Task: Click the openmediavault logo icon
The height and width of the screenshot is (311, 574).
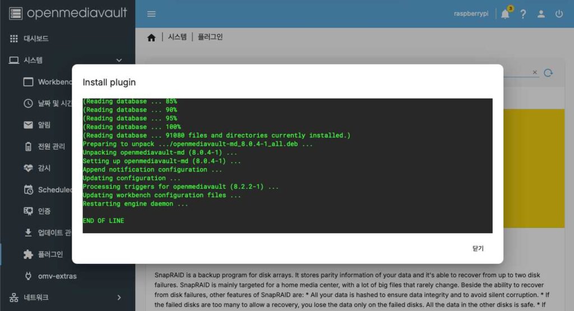Action: tap(15, 13)
